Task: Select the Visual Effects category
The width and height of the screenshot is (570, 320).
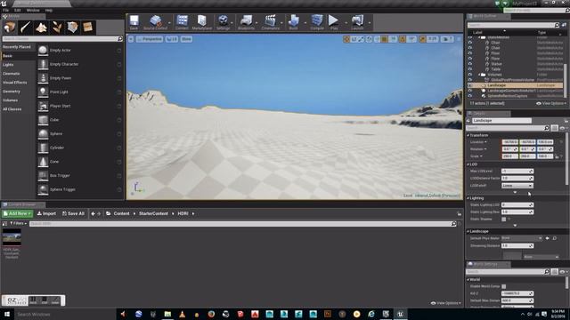Action: point(14,83)
